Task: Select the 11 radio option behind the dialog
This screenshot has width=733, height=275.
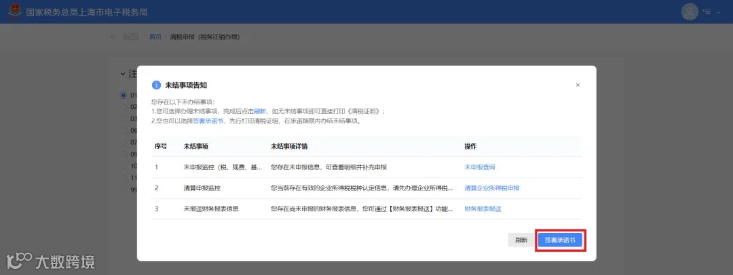Action: 124,178
